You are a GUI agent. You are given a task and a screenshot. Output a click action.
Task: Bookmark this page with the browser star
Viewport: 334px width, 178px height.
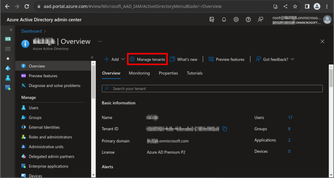295,7
